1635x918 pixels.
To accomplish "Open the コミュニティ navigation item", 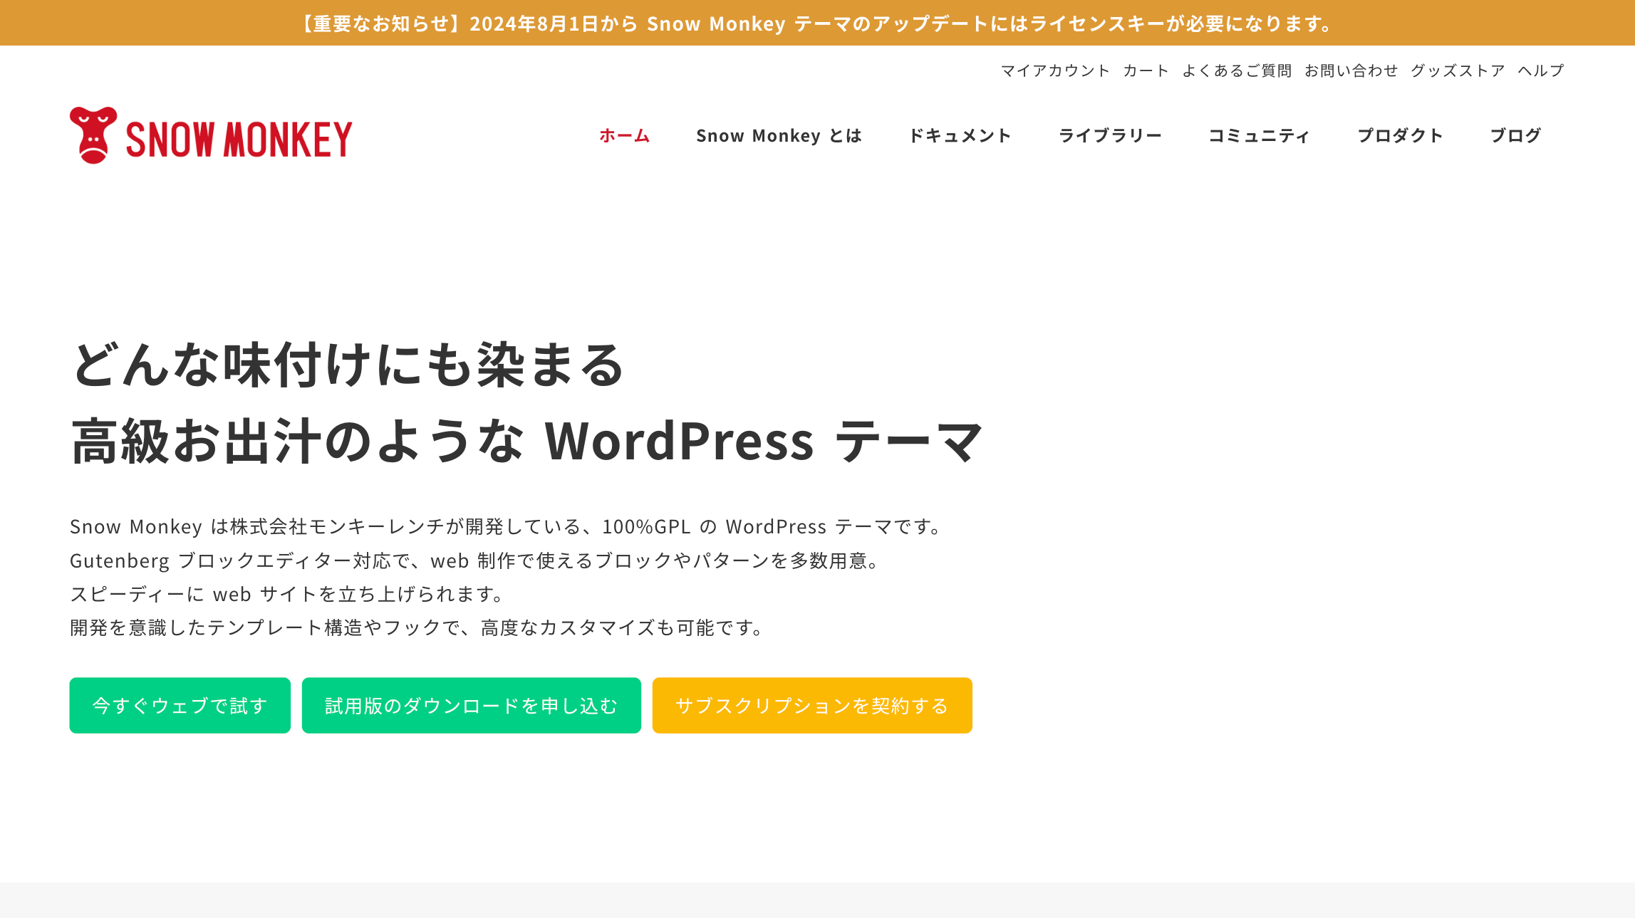I will tap(1259, 135).
